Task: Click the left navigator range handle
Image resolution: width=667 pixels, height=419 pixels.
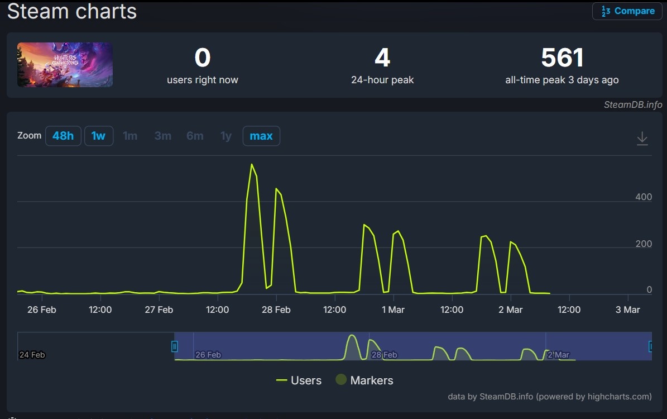Action: [174, 346]
